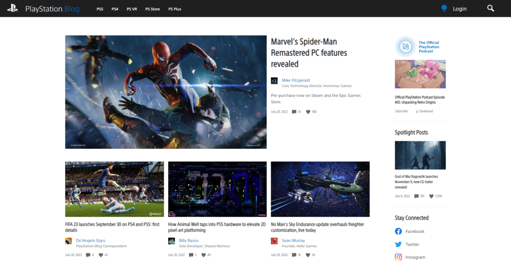The image size is (511, 264).
Task: Click The Official PlayStation Podcast title text
Action: click(x=429, y=47)
